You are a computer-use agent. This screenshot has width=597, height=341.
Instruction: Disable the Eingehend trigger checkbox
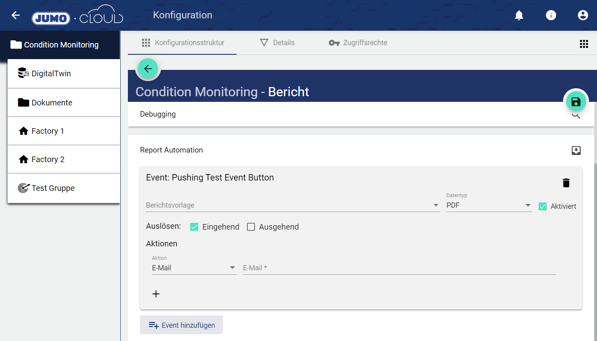(x=194, y=227)
